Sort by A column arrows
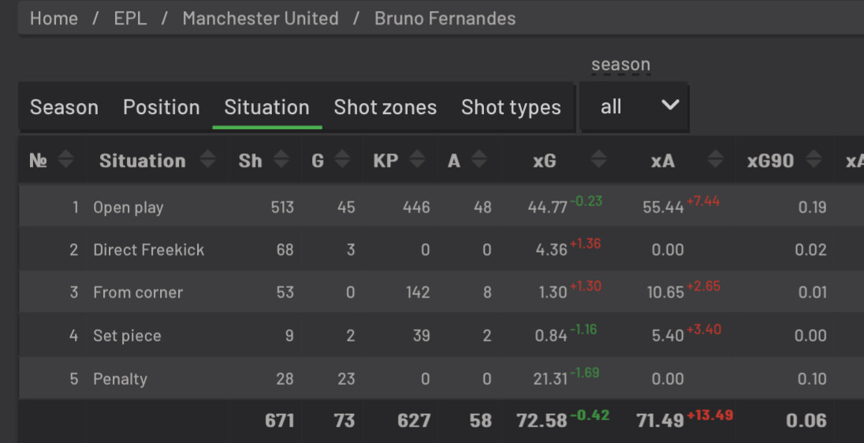 479,160
